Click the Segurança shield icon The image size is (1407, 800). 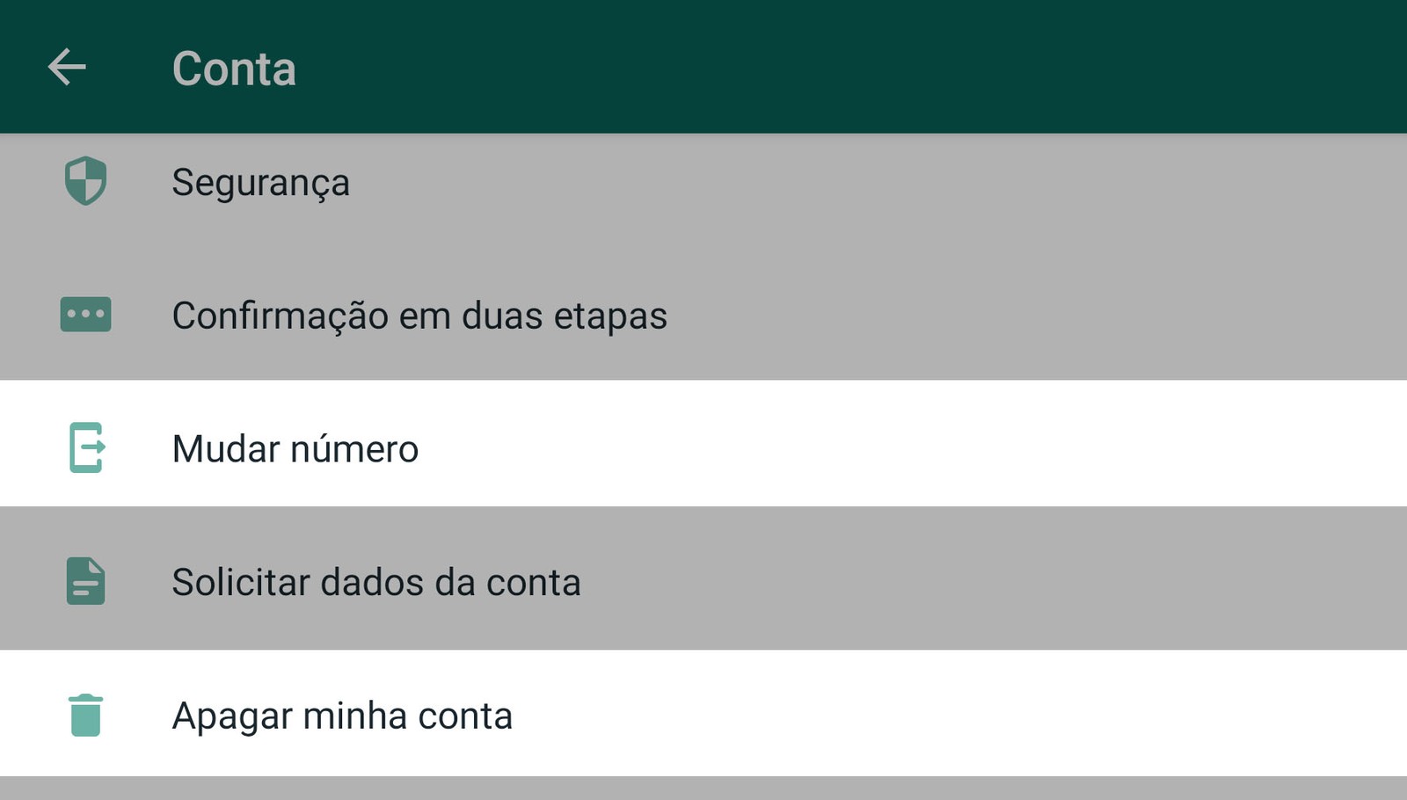pyautogui.click(x=85, y=181)
